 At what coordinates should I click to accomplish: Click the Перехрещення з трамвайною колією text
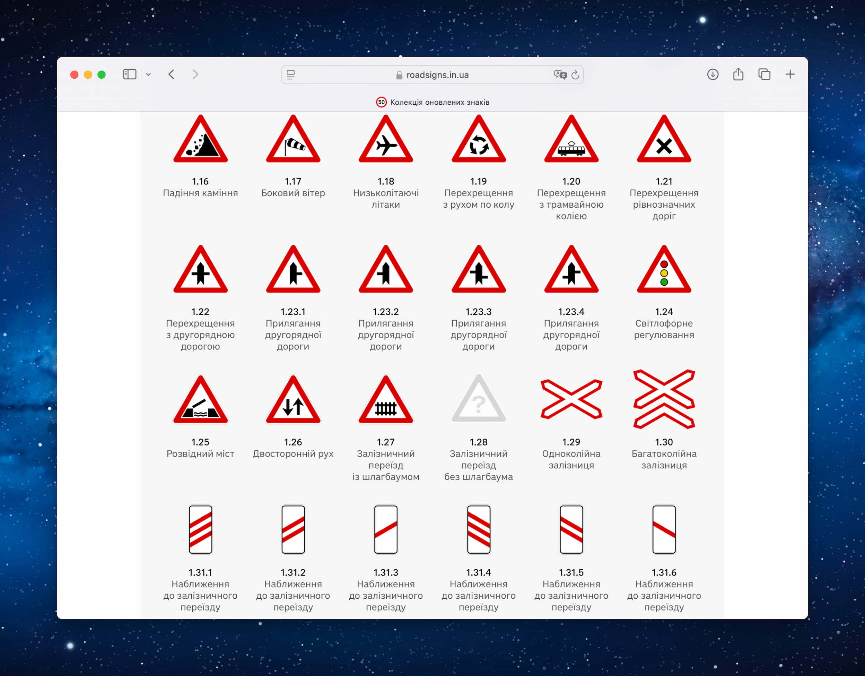pyautogui.click(x=571, y=205)
